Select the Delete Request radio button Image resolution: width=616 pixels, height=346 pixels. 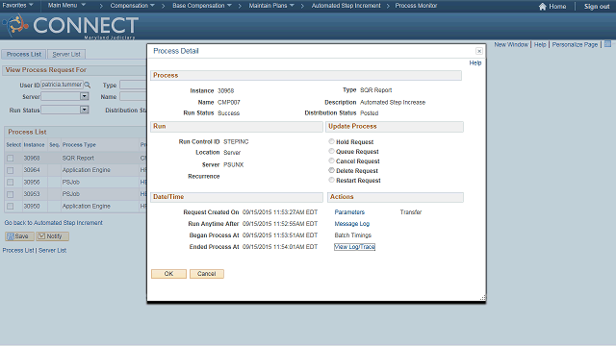pyautogui.click(x=331, y=170)
